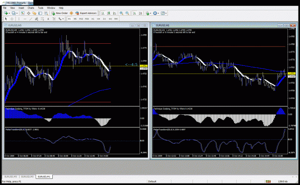Click the Default profile in status bar

[x=152, y=181]
